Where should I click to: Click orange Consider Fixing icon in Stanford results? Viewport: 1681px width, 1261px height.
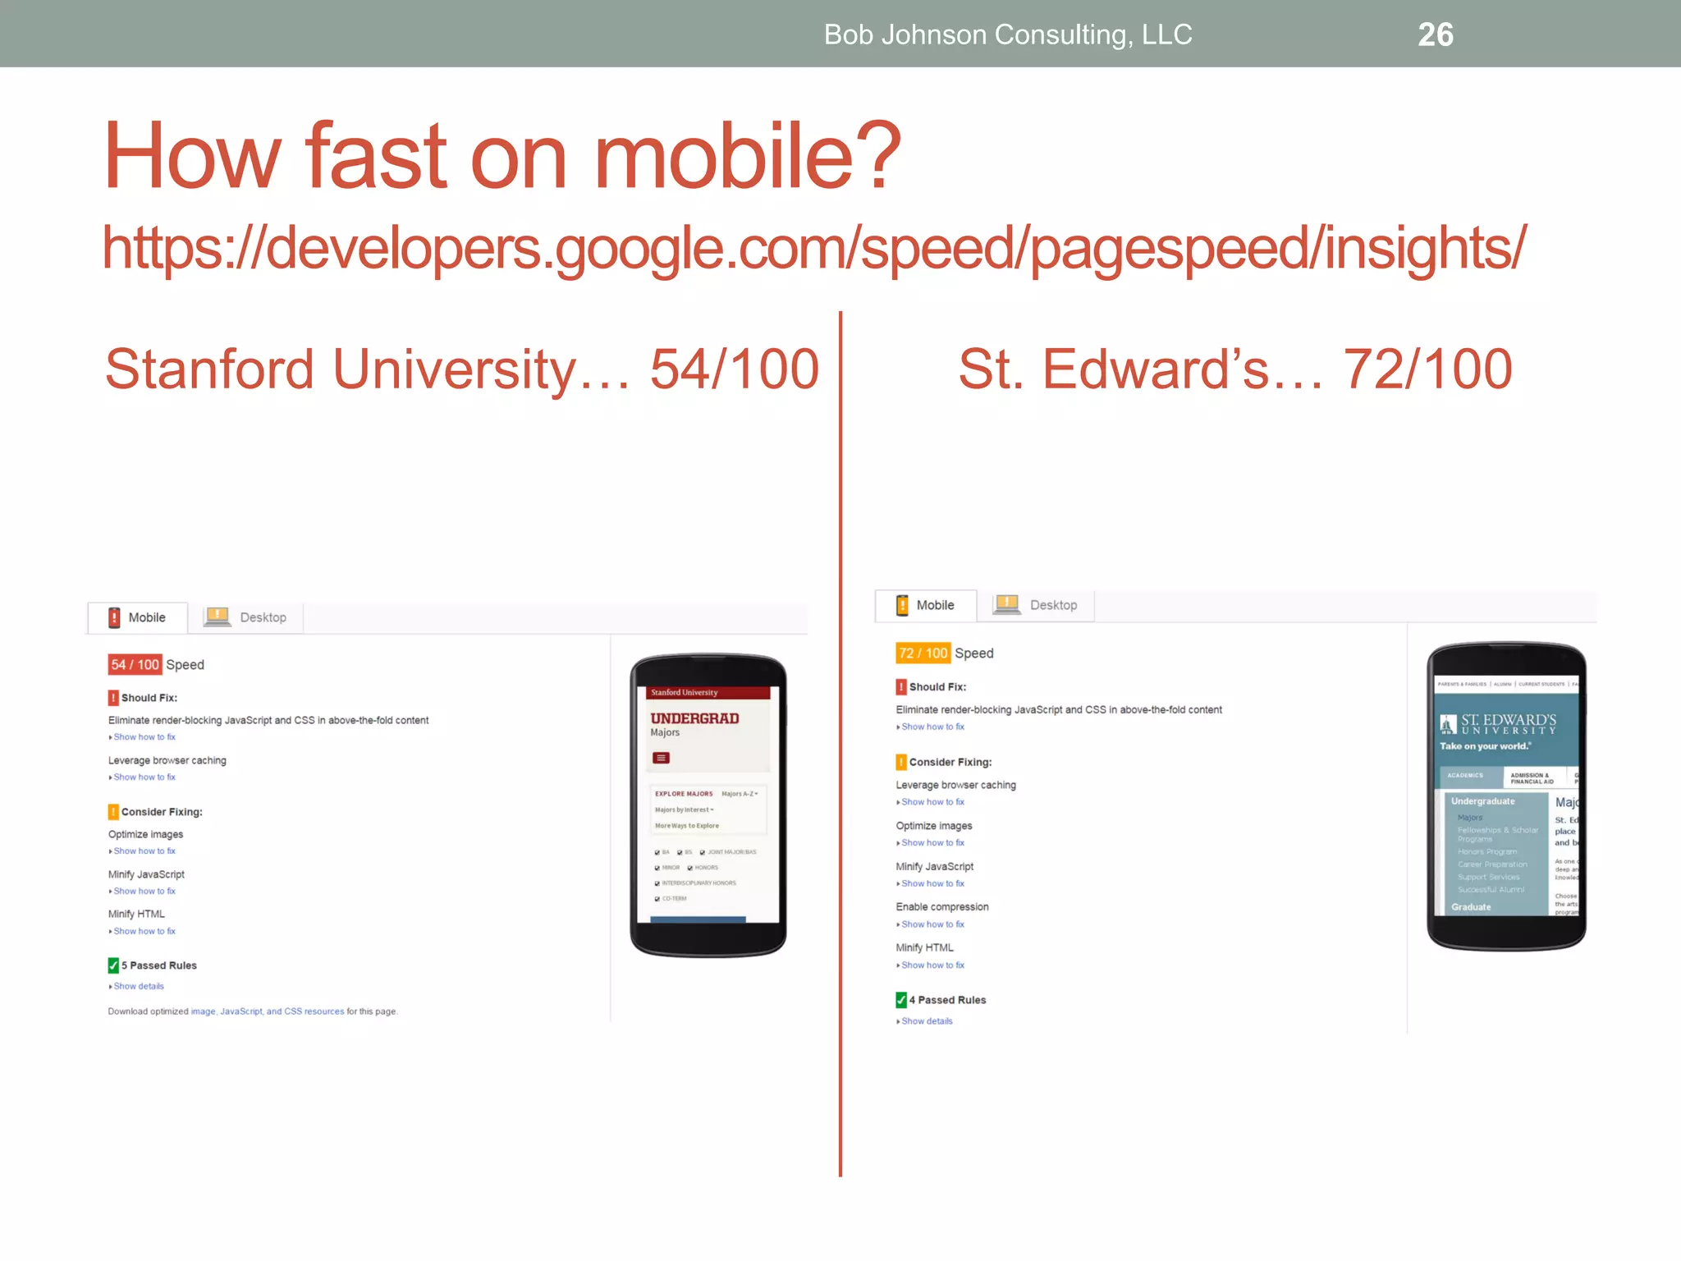pyautogui.click(x=113, y=812)
